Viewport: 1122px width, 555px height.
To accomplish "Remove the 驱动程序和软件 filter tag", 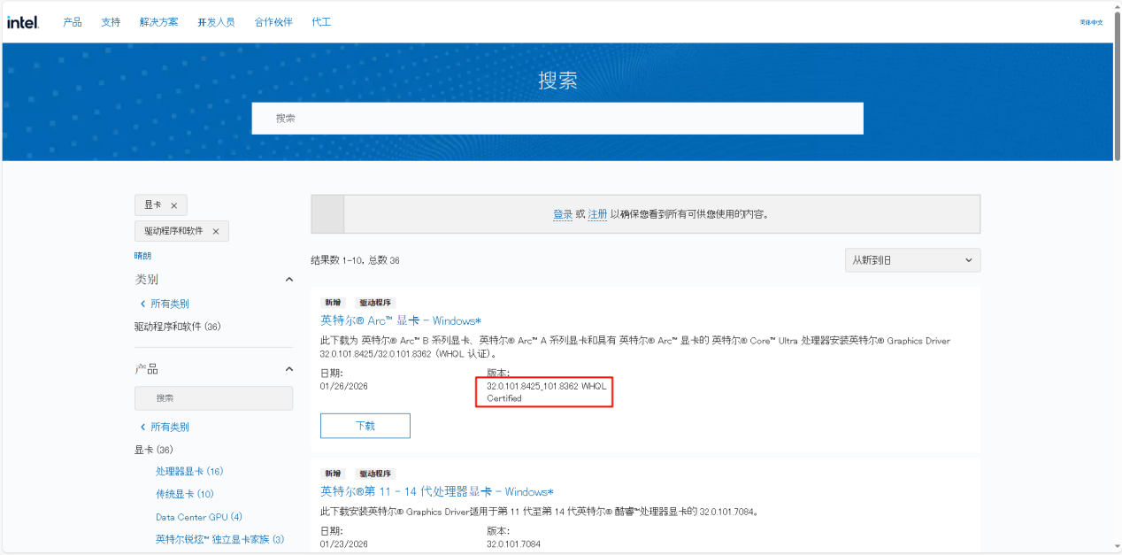I will tap(216, 231).
